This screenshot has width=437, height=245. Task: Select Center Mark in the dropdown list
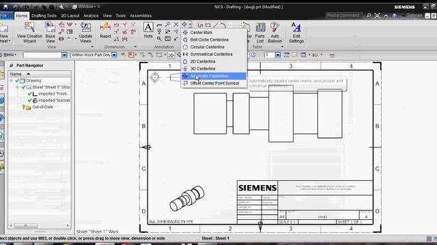[214, 33]
